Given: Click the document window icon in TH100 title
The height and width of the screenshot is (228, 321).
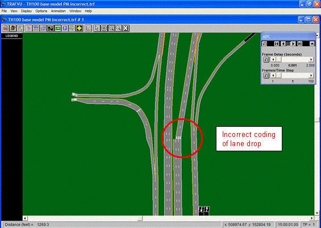Looking at the screenshot, I should 5,20.
